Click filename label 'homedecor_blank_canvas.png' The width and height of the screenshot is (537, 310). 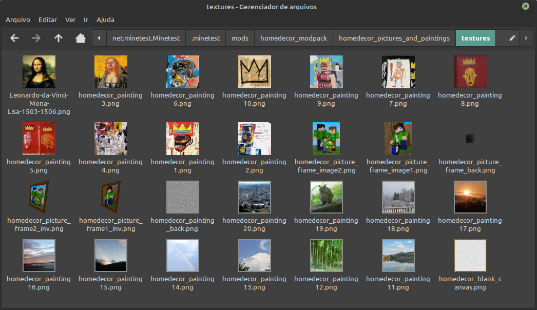click(470, 283)
